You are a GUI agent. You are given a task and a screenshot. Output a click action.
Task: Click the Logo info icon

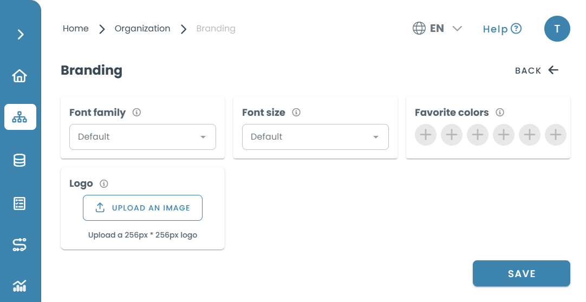point(104,183)
